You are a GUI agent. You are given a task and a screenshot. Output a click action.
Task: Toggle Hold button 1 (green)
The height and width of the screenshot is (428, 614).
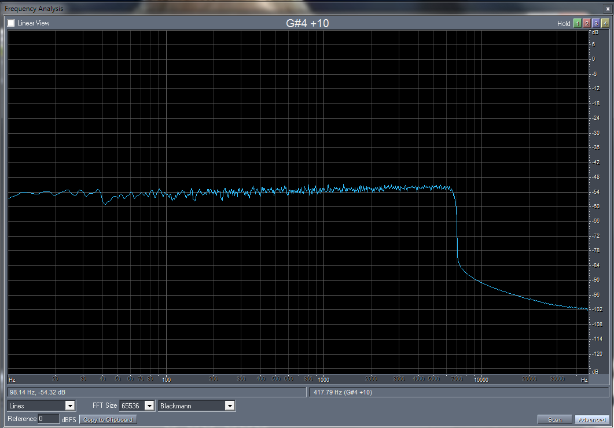click(577, 24)
